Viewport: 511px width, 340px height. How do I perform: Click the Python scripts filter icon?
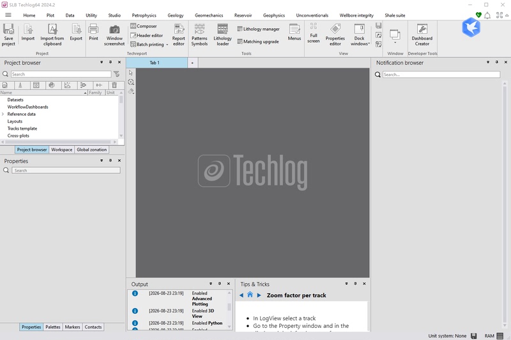[52, 85]
